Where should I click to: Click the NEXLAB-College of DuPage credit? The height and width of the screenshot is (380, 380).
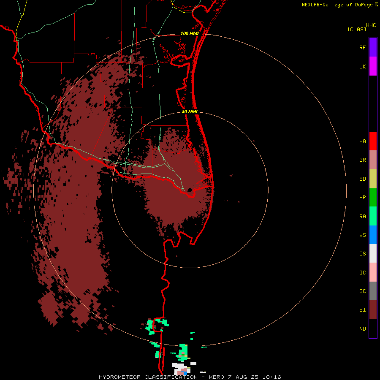tap(337, 5)
